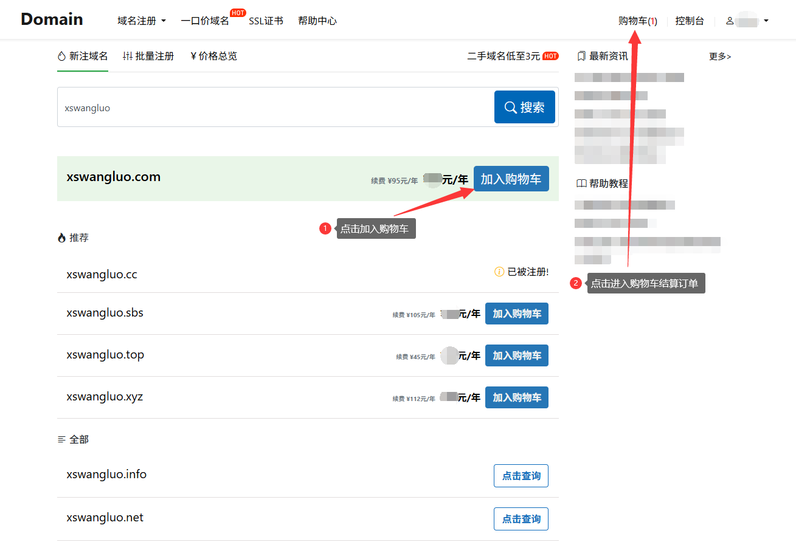796x542 pixels.
Task: Add xswangluo.top to the cart
Action: pyautogui.click(x=516, y=355)
